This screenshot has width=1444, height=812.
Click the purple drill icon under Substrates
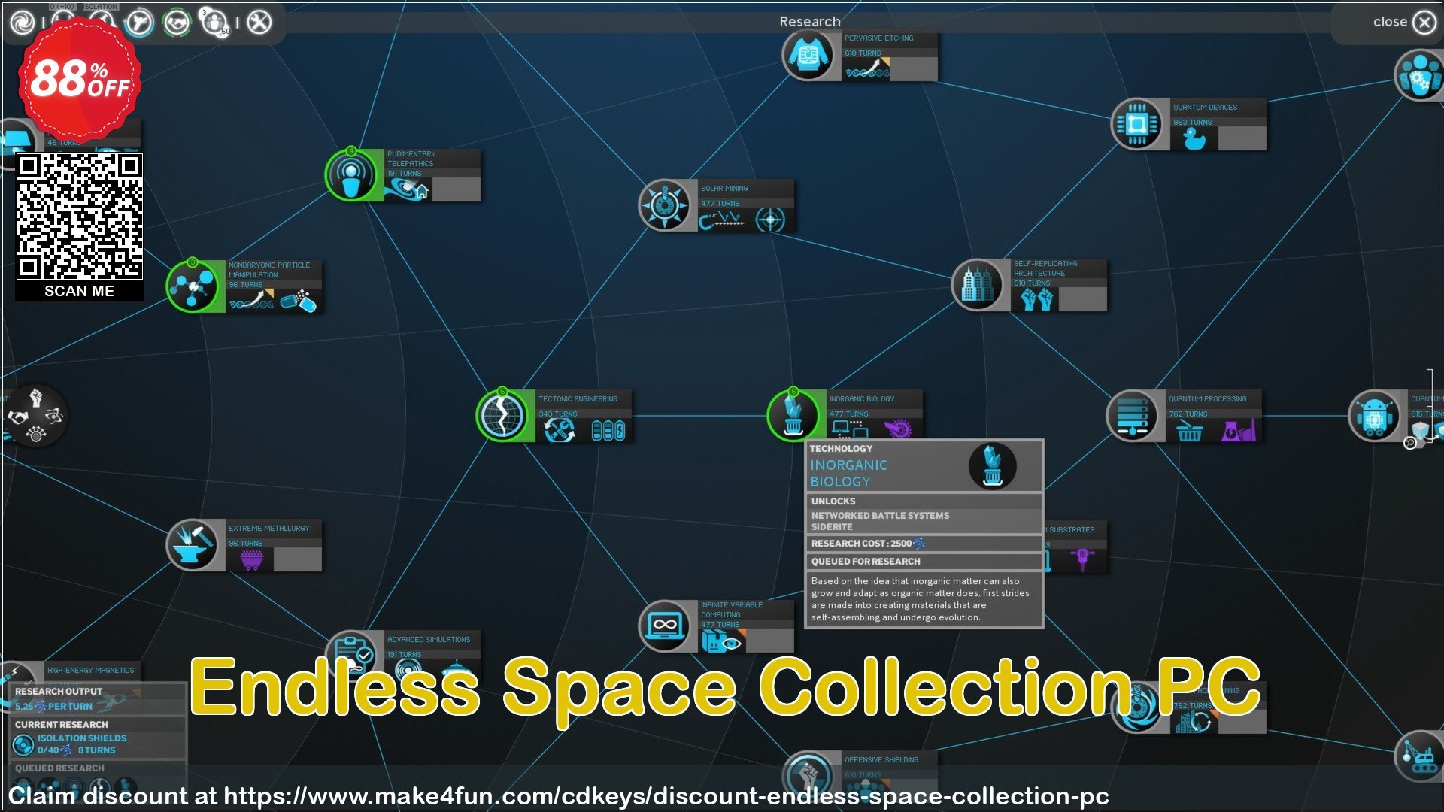(x=1083, y=560)
